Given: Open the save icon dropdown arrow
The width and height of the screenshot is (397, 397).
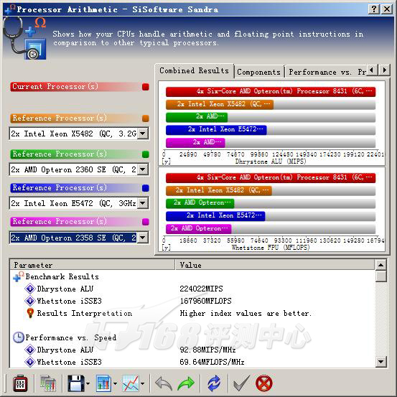Looking at the screenshot, I should [88, 383].
